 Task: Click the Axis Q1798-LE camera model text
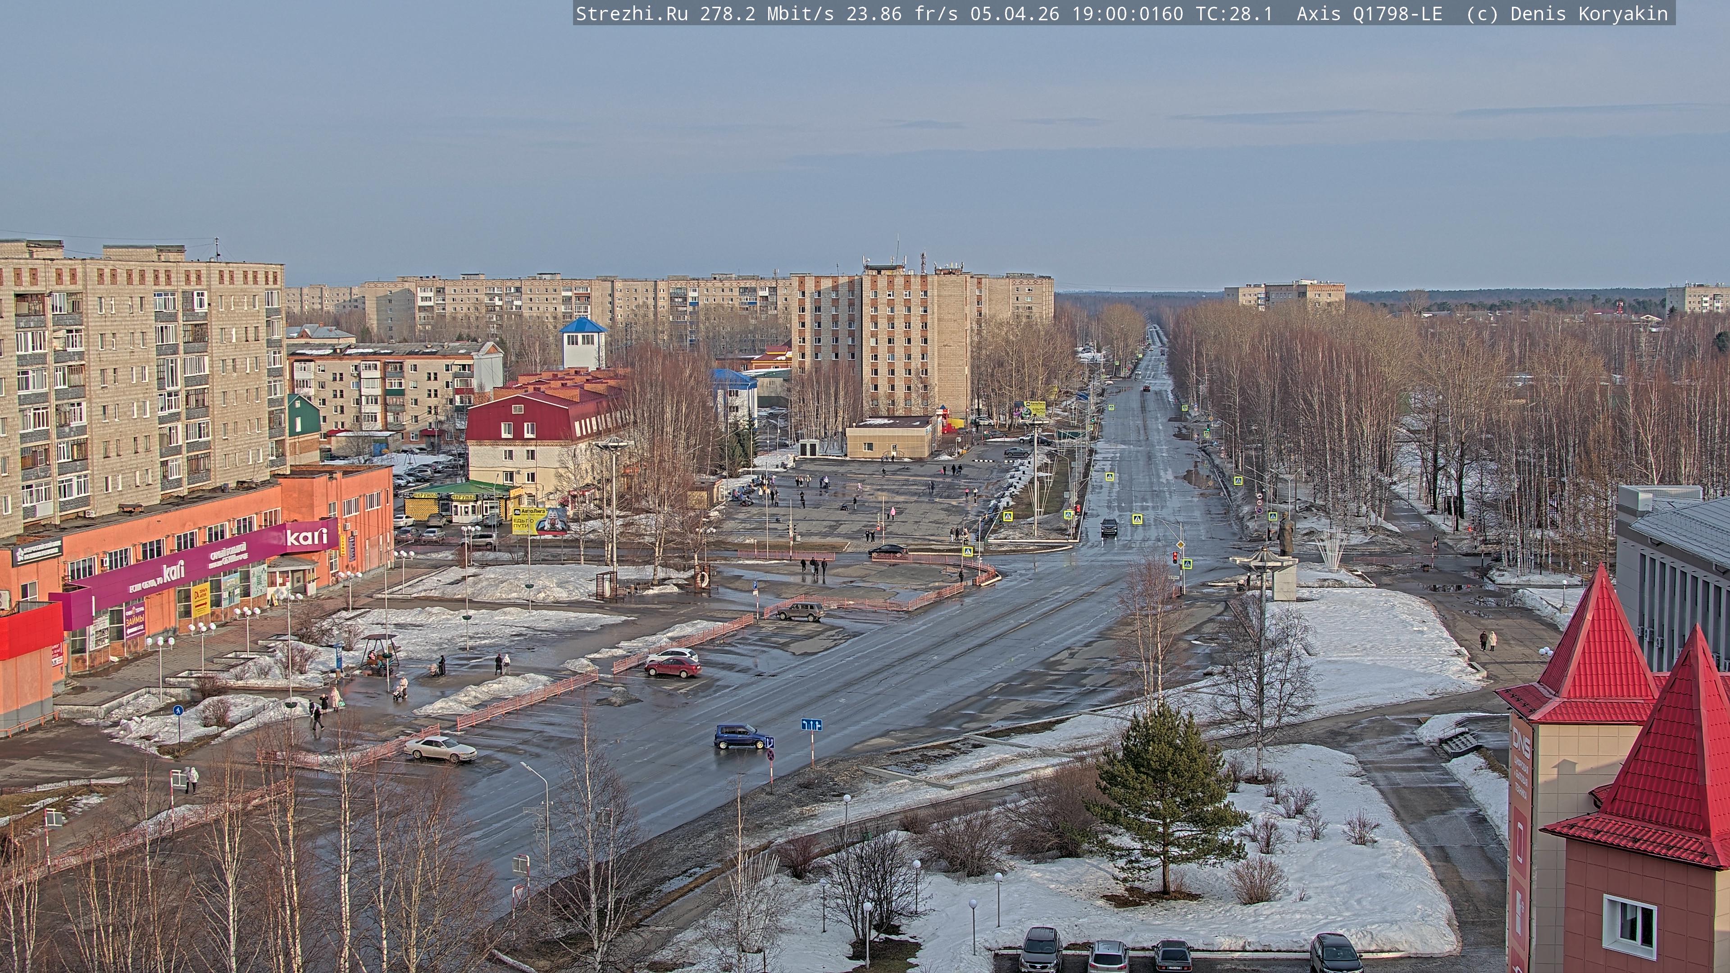pyautogui.click(x=1370, y=14)
